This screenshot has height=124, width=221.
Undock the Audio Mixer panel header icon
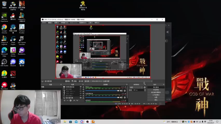click(127, 85)
